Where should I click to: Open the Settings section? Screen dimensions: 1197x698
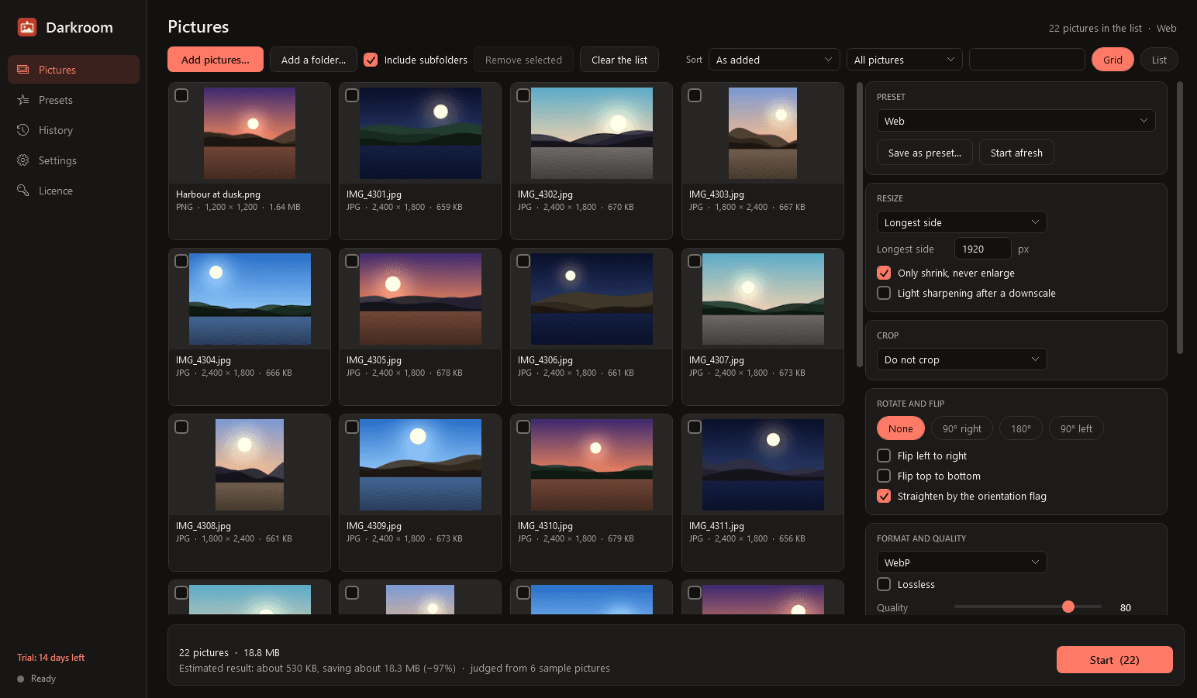74,160
